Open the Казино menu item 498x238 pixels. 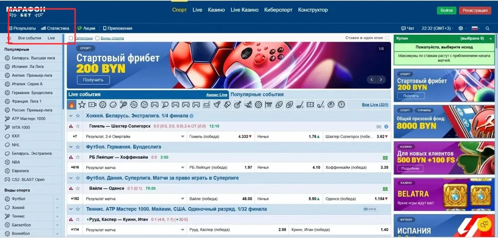point(216,10)
